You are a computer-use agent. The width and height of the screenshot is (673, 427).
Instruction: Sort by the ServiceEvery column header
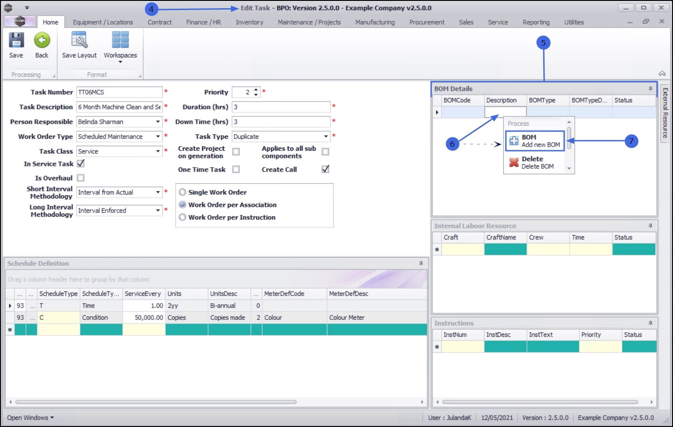click(144, 294)
